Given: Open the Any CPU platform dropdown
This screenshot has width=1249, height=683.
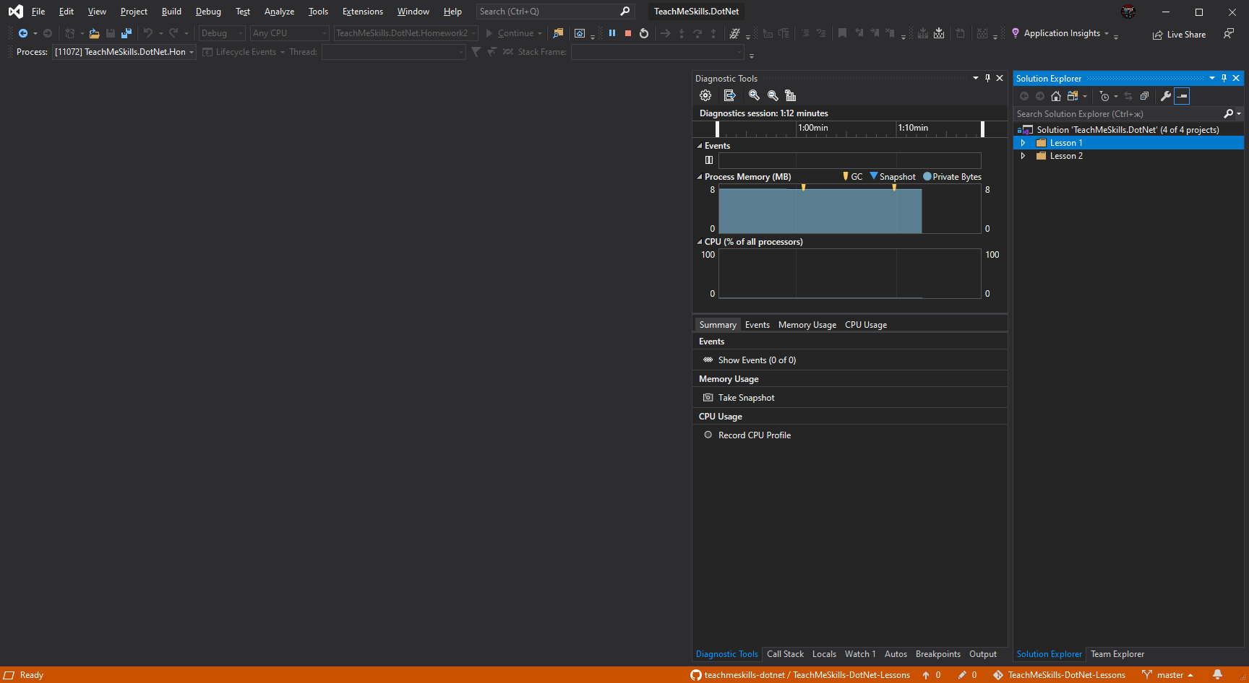Looking at the screenshot, I should (289, 33).
